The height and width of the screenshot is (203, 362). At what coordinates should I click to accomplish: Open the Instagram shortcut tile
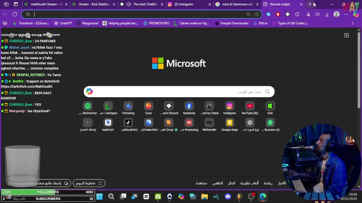point(229,108)
